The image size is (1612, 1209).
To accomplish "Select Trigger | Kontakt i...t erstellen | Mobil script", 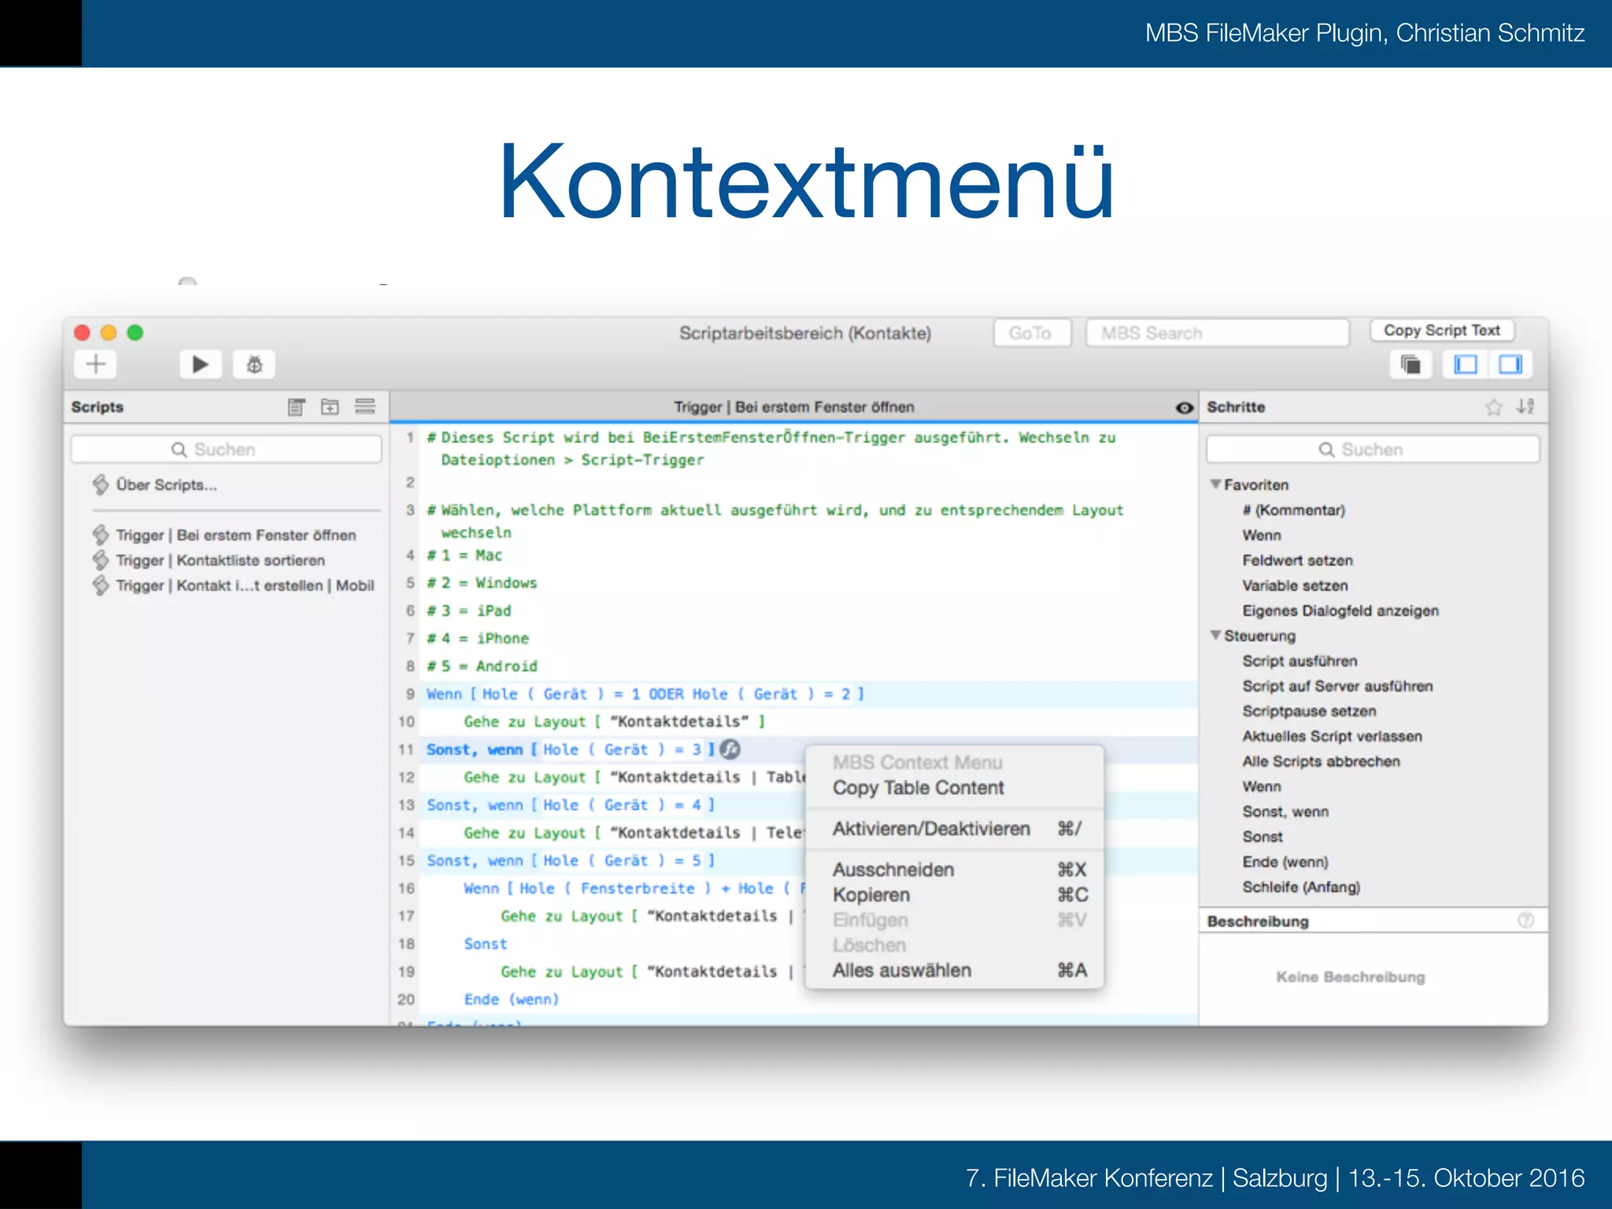I will click(245, 586).
